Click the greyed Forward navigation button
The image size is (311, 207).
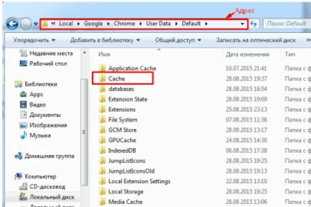pyautogui.click(x=26, y=24)
